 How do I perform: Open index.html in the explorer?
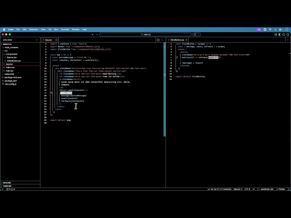click(20, 74)
